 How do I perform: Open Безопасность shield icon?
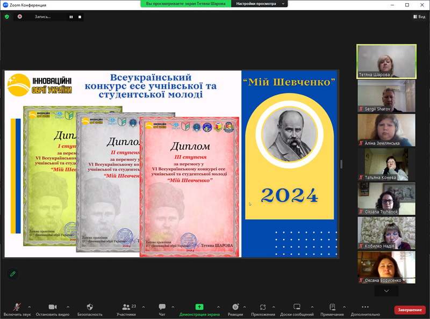[x=90, y=307]
